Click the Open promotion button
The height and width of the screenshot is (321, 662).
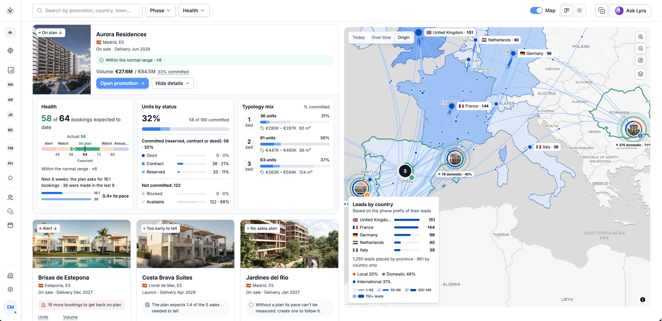122,83
